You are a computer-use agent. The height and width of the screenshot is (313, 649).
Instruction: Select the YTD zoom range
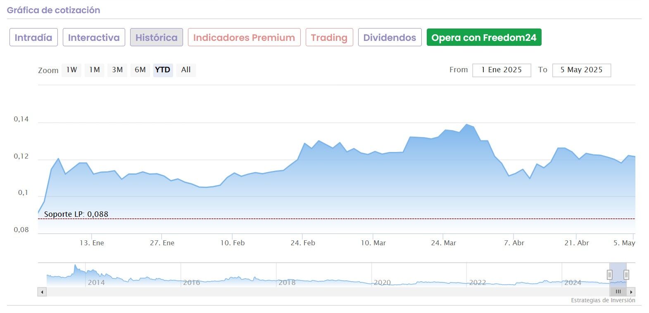coord(163,70)
